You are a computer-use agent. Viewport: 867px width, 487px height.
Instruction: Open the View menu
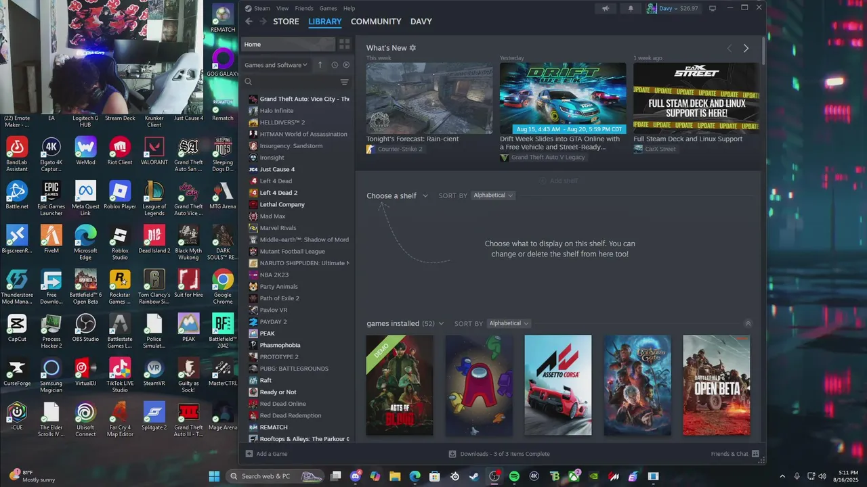point(282,8)
